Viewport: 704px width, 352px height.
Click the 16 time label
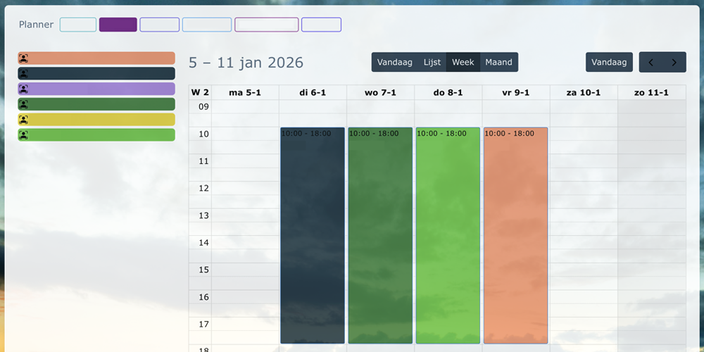[x=204, y=297]
